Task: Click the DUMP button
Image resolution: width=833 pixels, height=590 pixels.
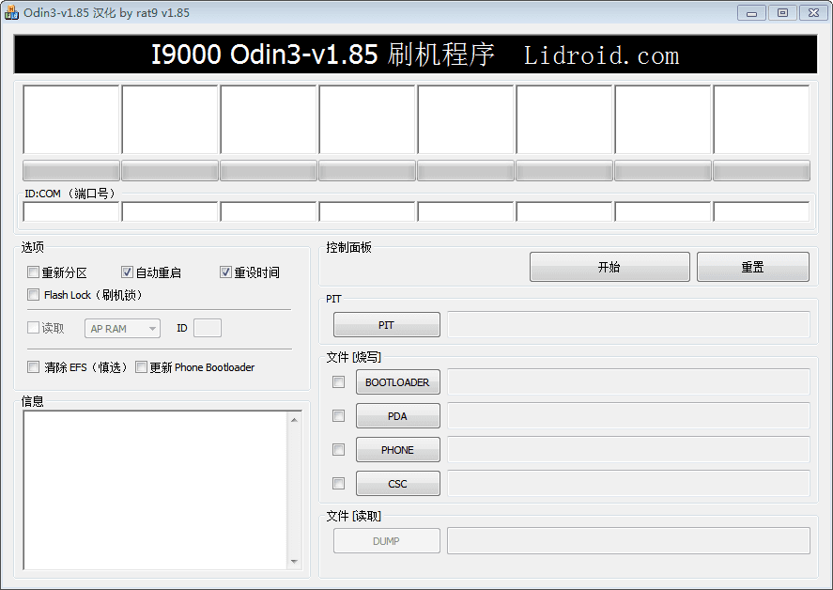Action: [386, 541]
